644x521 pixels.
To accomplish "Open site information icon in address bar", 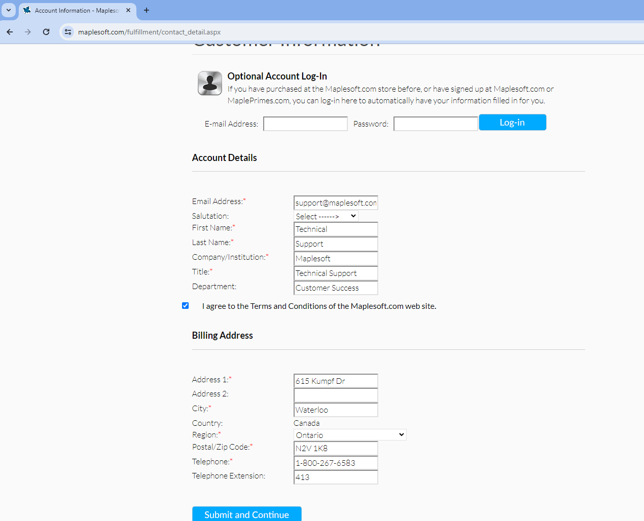I will [68, 32].
